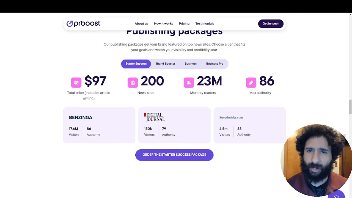Click the pink people Monthly readers icon
This screenshot has width=352, height=198.
(x=189, y=82)
